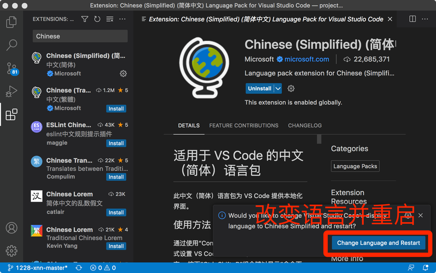The width and height of the screenshot is (436, 273).
Task: Click gear icon for Chinese (Simplified) list item
Action: tap(123, 74)
